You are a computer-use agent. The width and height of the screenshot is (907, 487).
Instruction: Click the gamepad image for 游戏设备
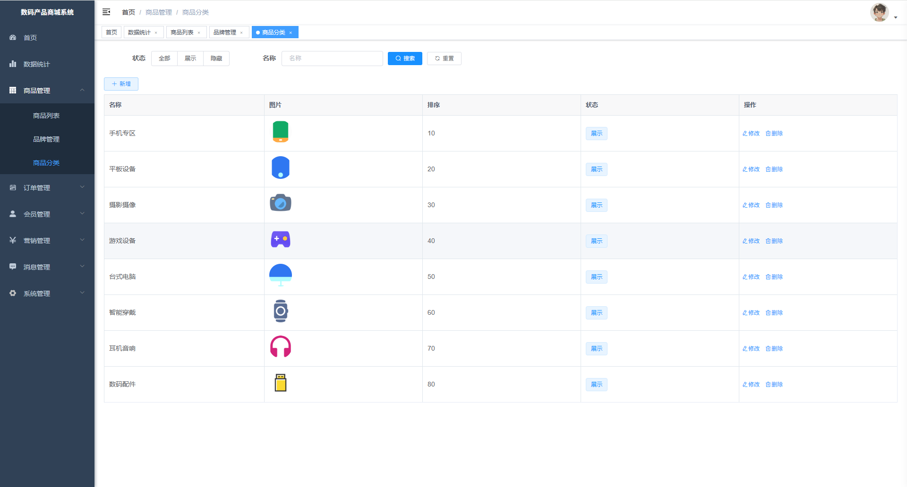tap(280, 239)
